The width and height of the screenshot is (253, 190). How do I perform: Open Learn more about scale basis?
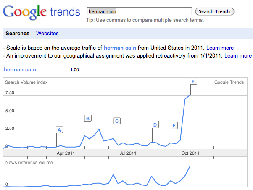[220, 48]
